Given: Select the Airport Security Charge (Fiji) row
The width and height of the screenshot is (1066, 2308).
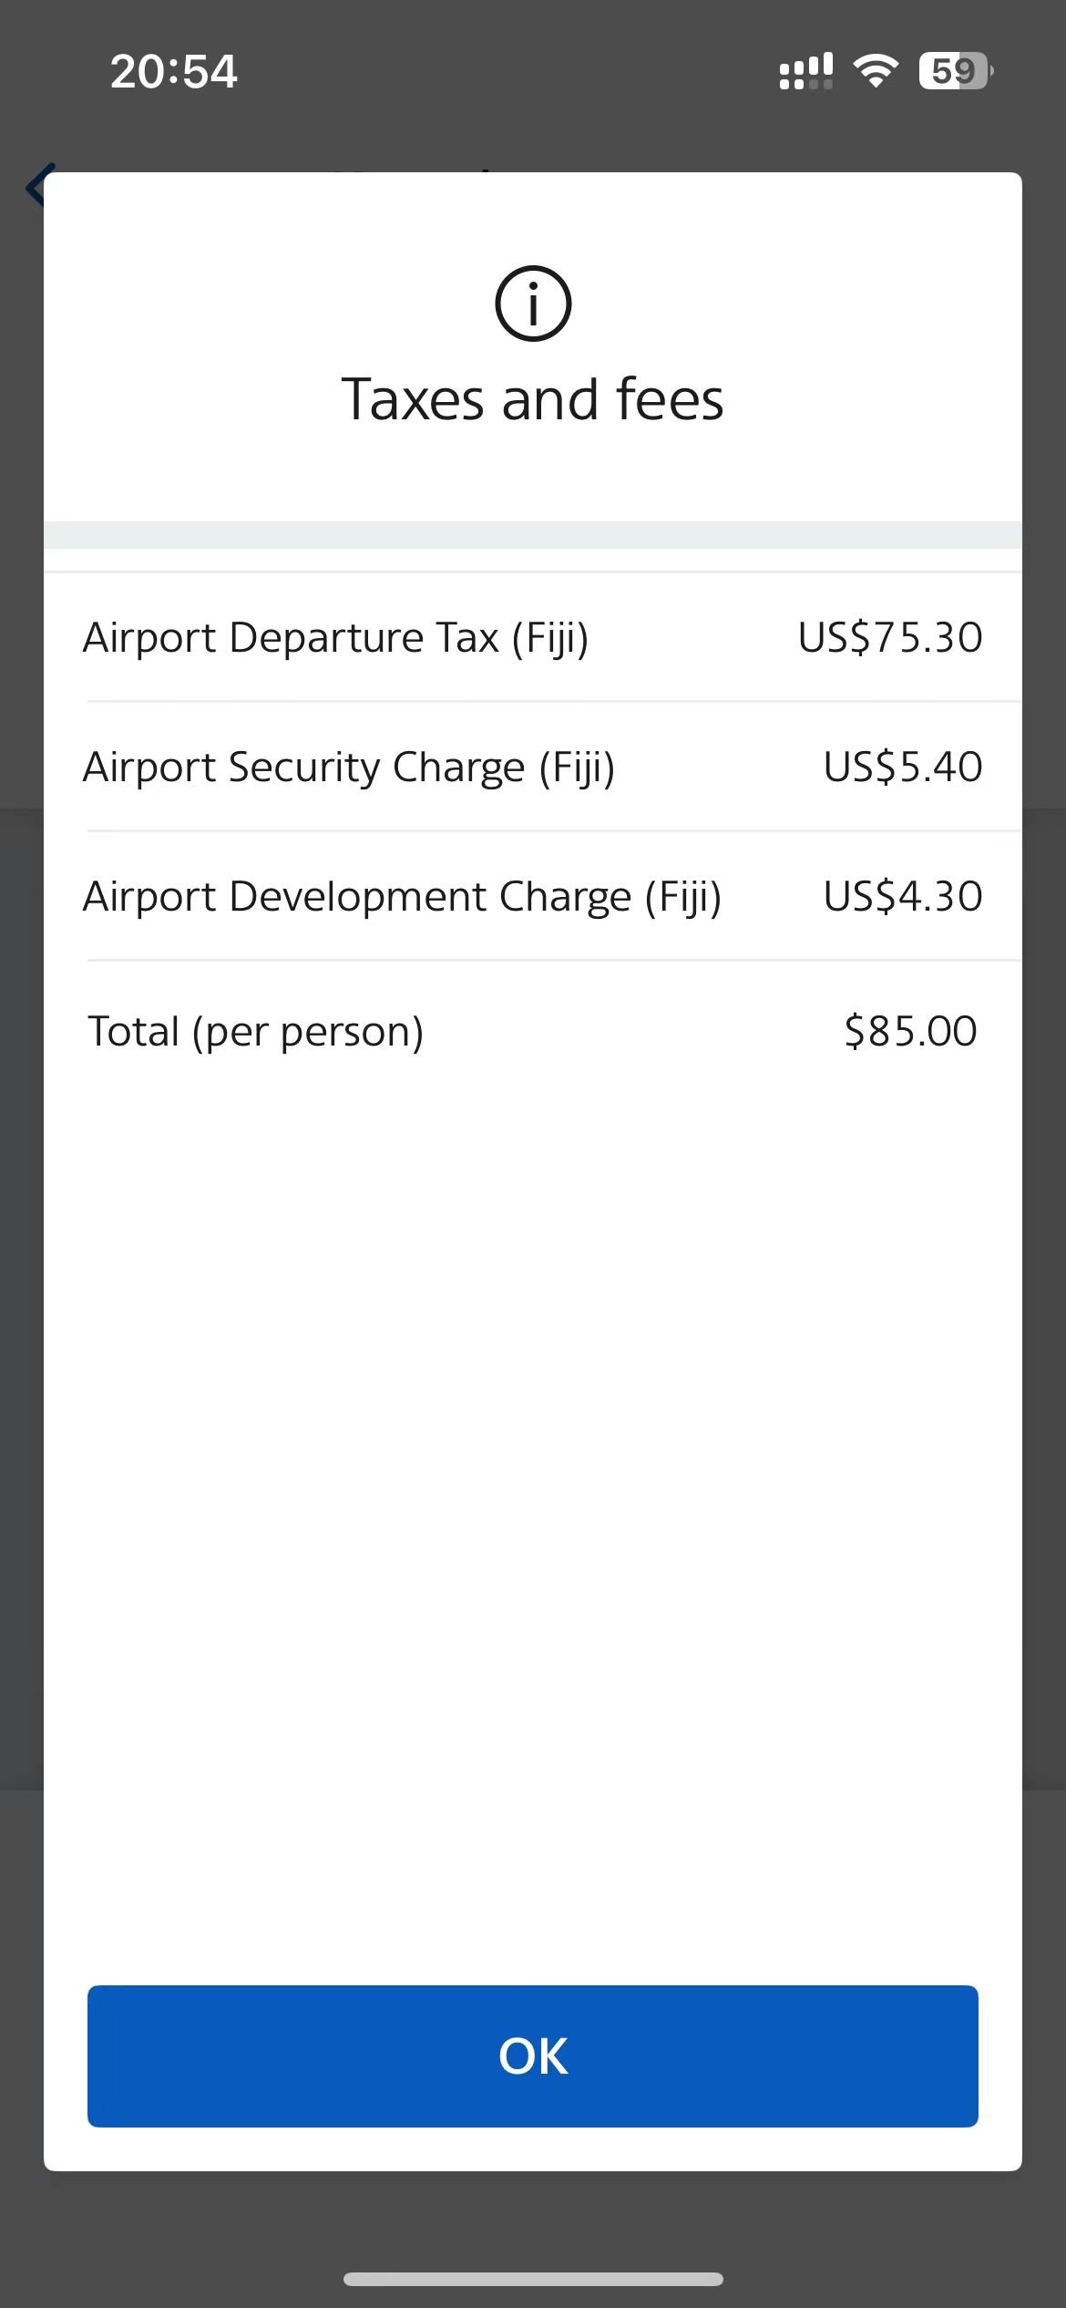Looking at the screenshot, I should 533,767.
